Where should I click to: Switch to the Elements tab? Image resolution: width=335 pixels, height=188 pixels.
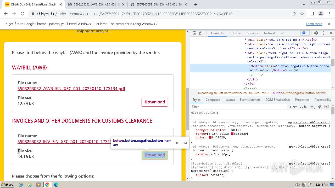pyautogui.click(x=217, y=33)
